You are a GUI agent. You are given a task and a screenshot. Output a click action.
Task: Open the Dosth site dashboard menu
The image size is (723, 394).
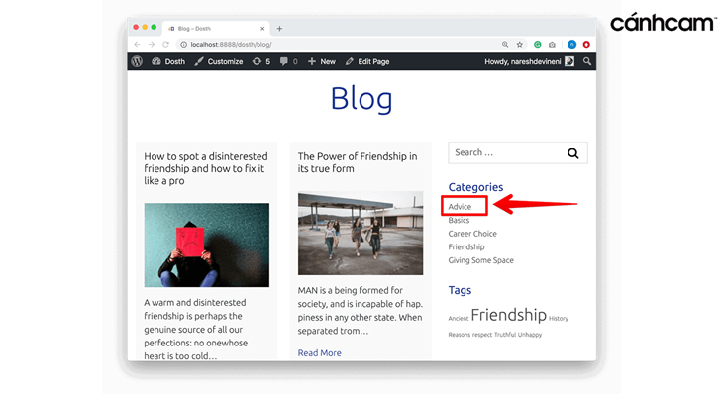pos(168,61)
